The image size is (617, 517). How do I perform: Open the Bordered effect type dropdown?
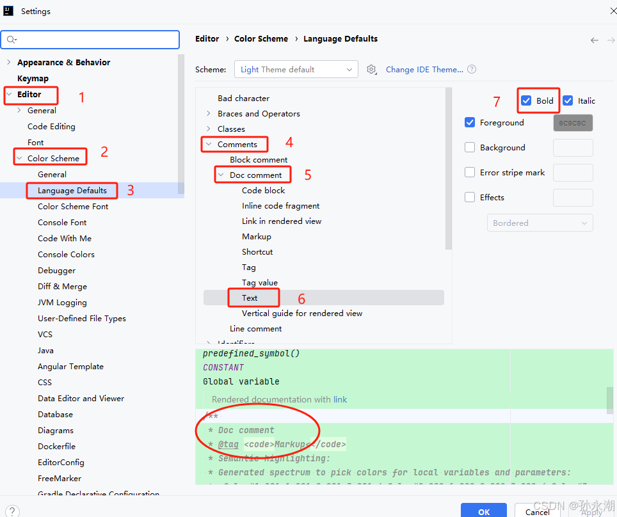(540, 223)
